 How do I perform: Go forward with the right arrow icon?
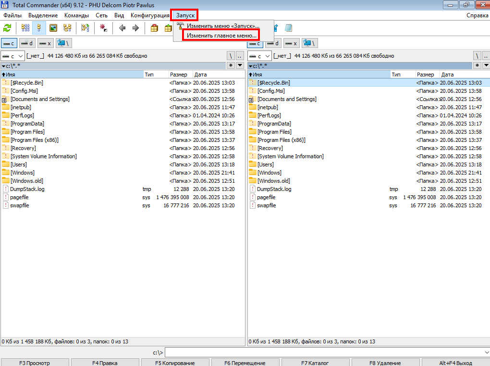point(135,28)
